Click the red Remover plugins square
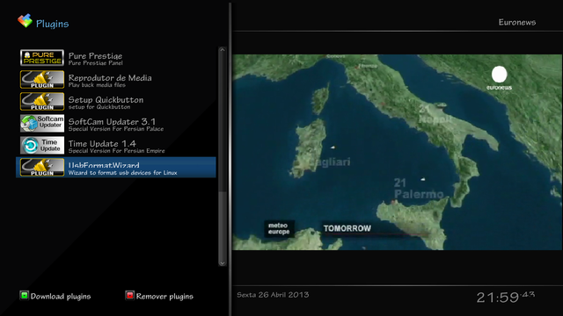Image resolution: width=563 pixels, height=316 pixels. (x=129, y=296)
